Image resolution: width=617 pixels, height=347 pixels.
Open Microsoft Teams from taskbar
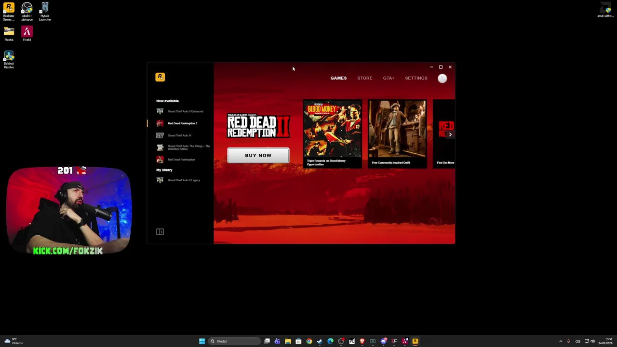point(277,341)
